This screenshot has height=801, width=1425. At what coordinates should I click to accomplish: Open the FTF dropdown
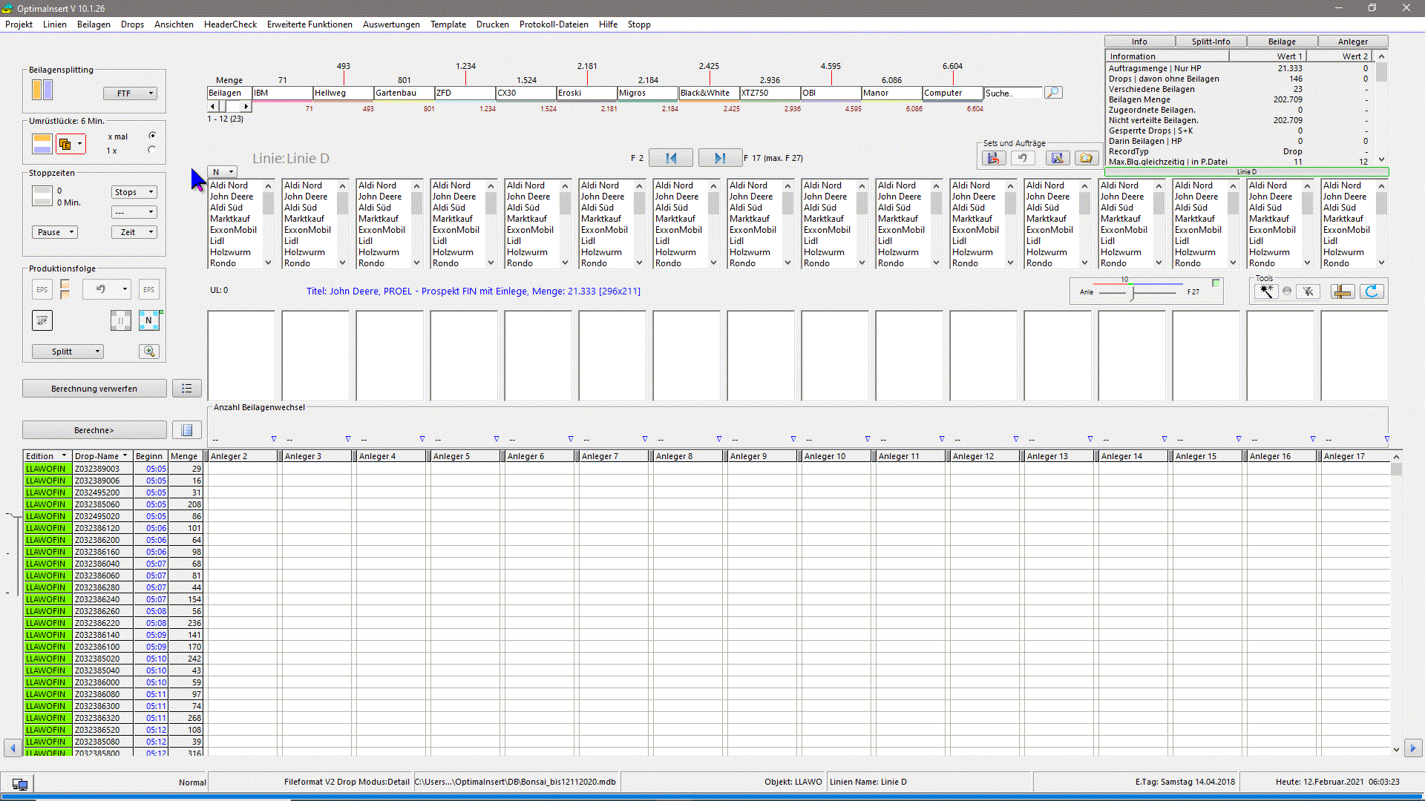click(130, 93)
